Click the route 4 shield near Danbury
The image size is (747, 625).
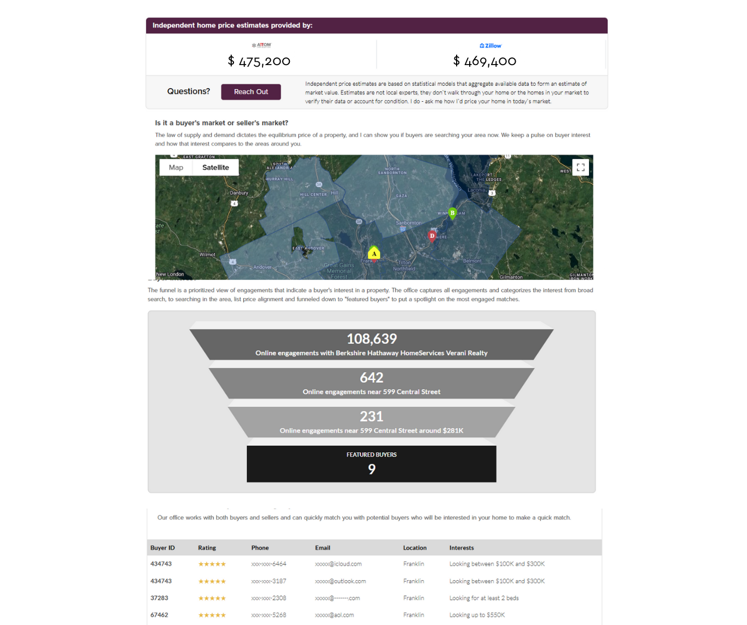234,203
